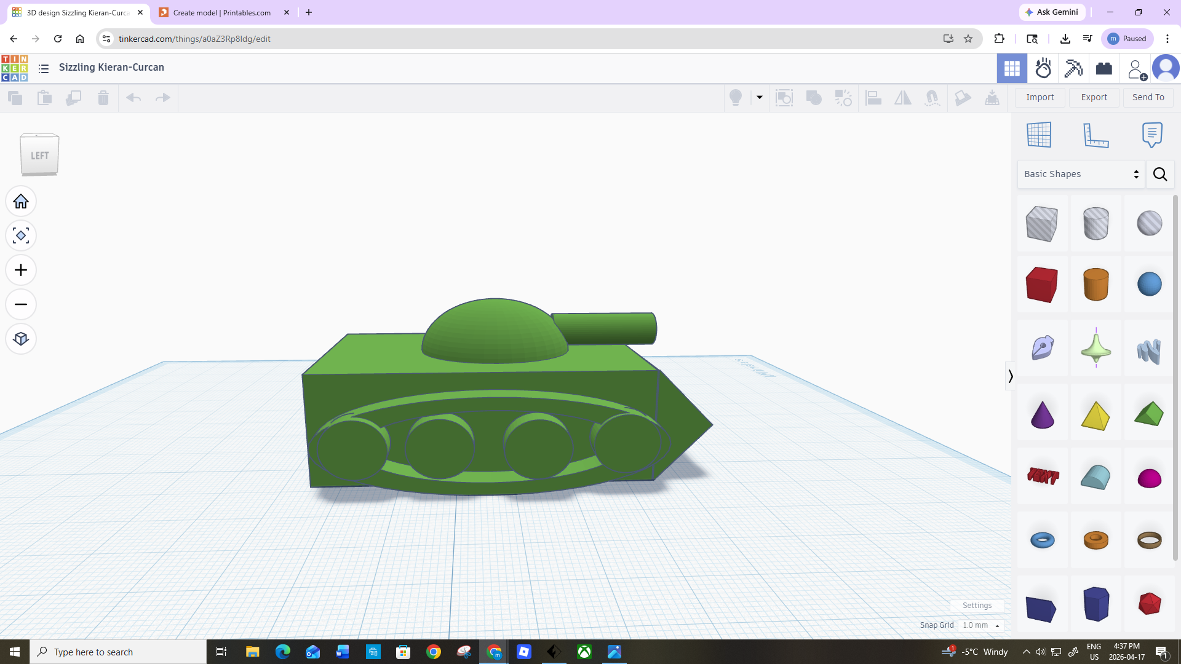This screenshot has height=664, width=1181.
Task: Toggle orthographic/perspective view cube icon
Action: pyautogui.click(x=21, y=339)
